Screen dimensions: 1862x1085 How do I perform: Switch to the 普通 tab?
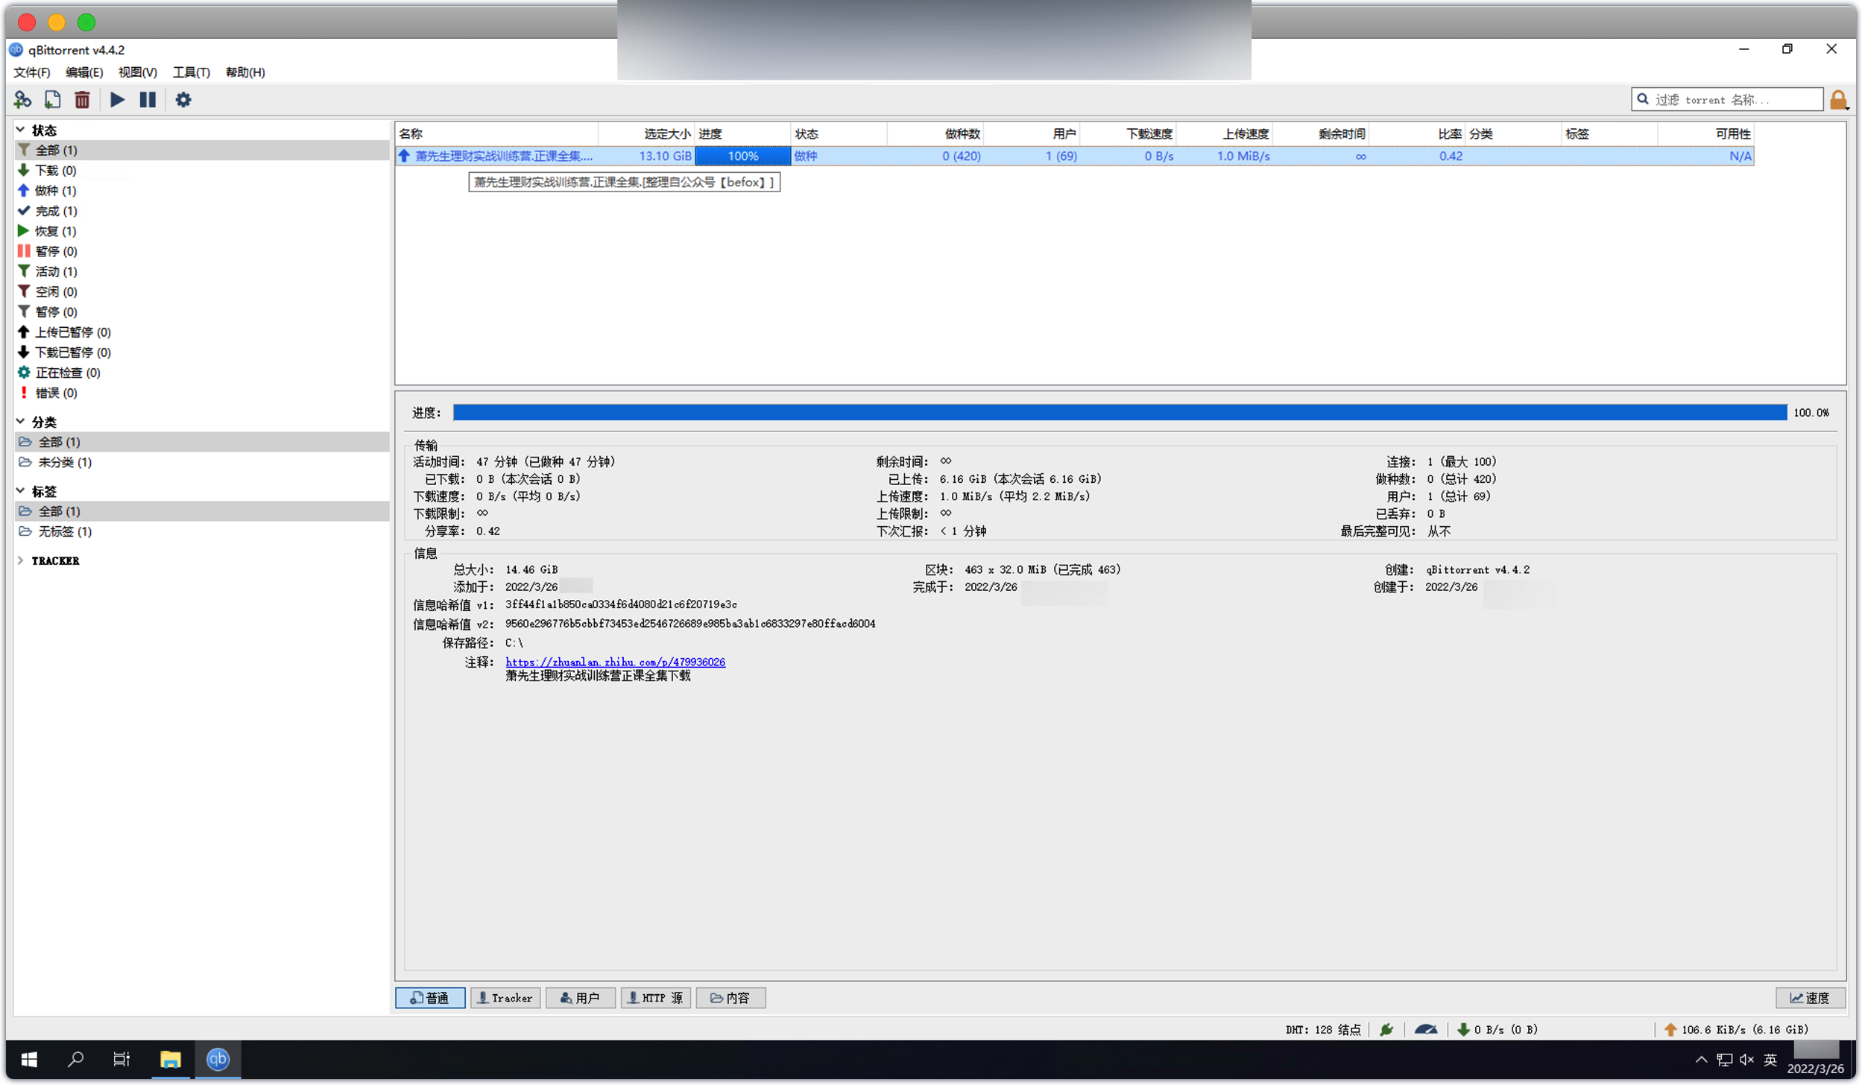tap(430, 998)
